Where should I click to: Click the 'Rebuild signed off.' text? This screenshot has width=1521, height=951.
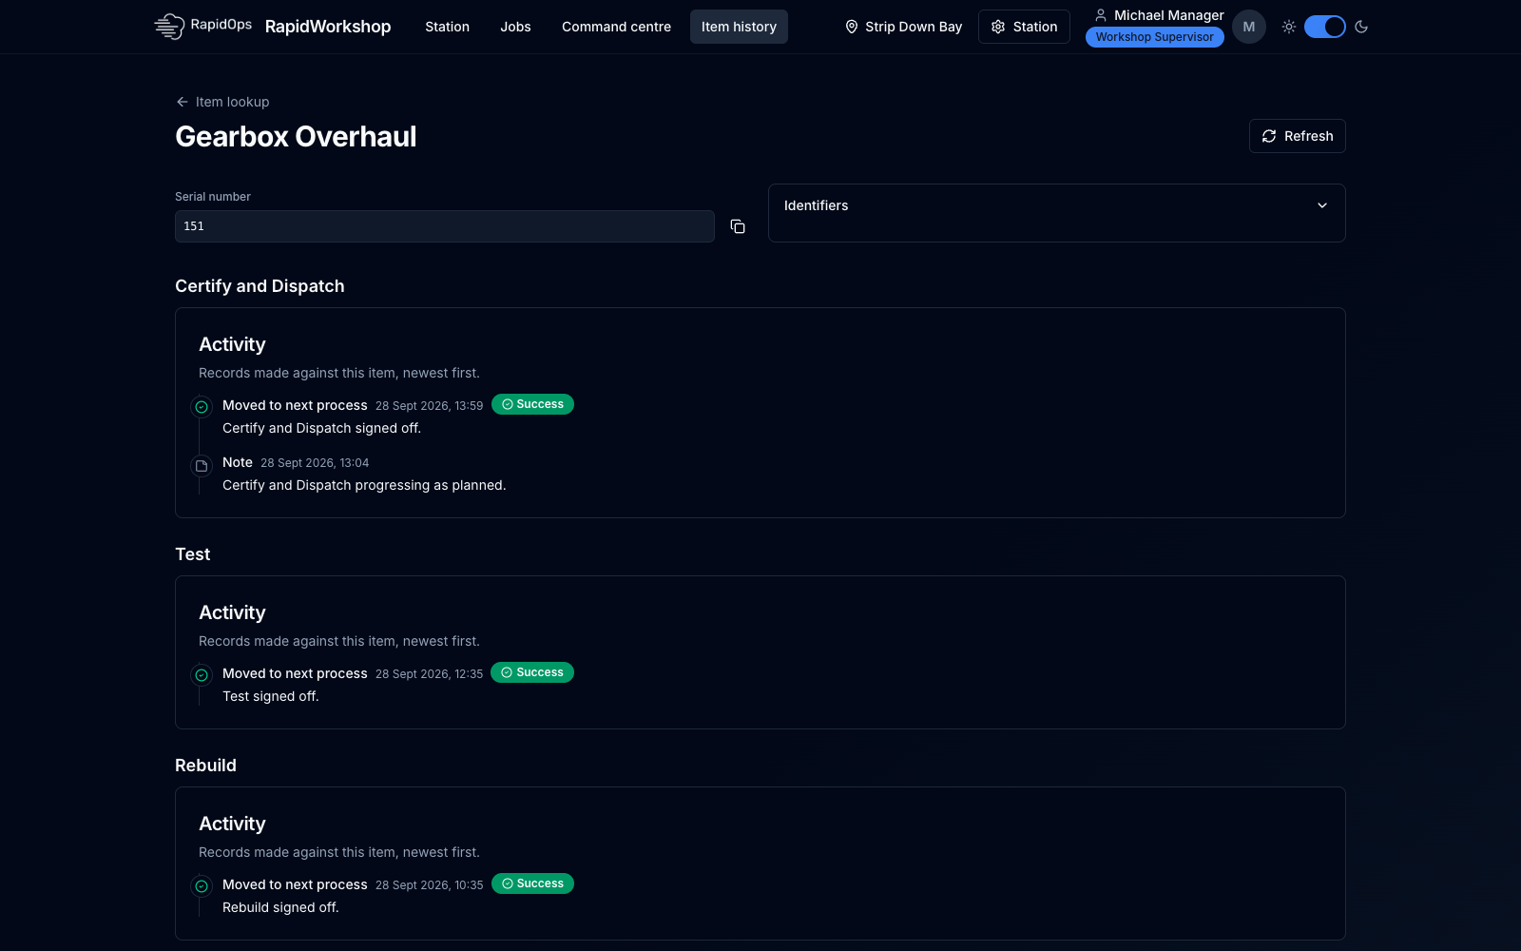point(280,907)
